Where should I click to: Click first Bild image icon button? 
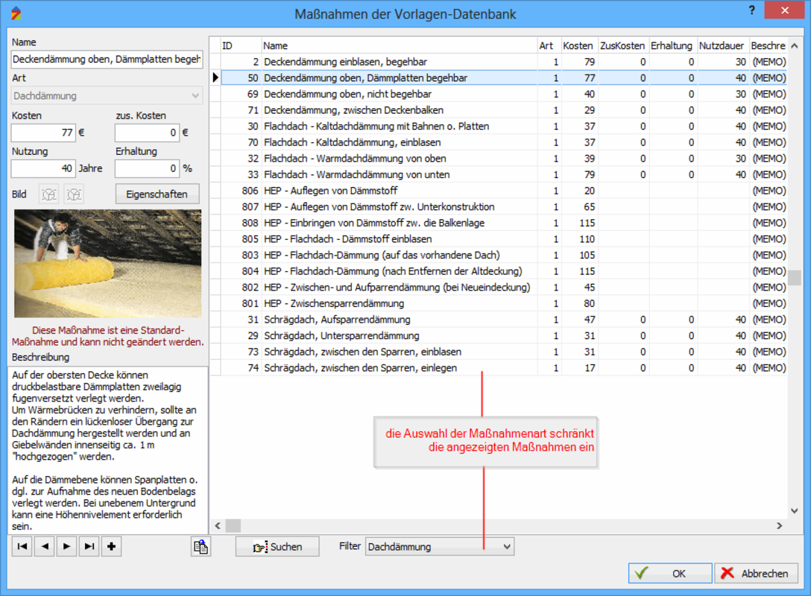(49, 194)
